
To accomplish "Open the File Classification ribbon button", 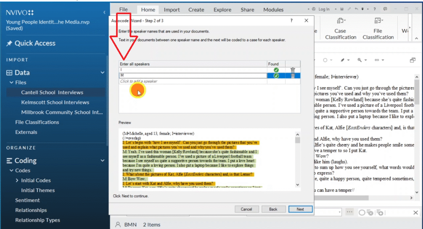I will click(378, 28).
